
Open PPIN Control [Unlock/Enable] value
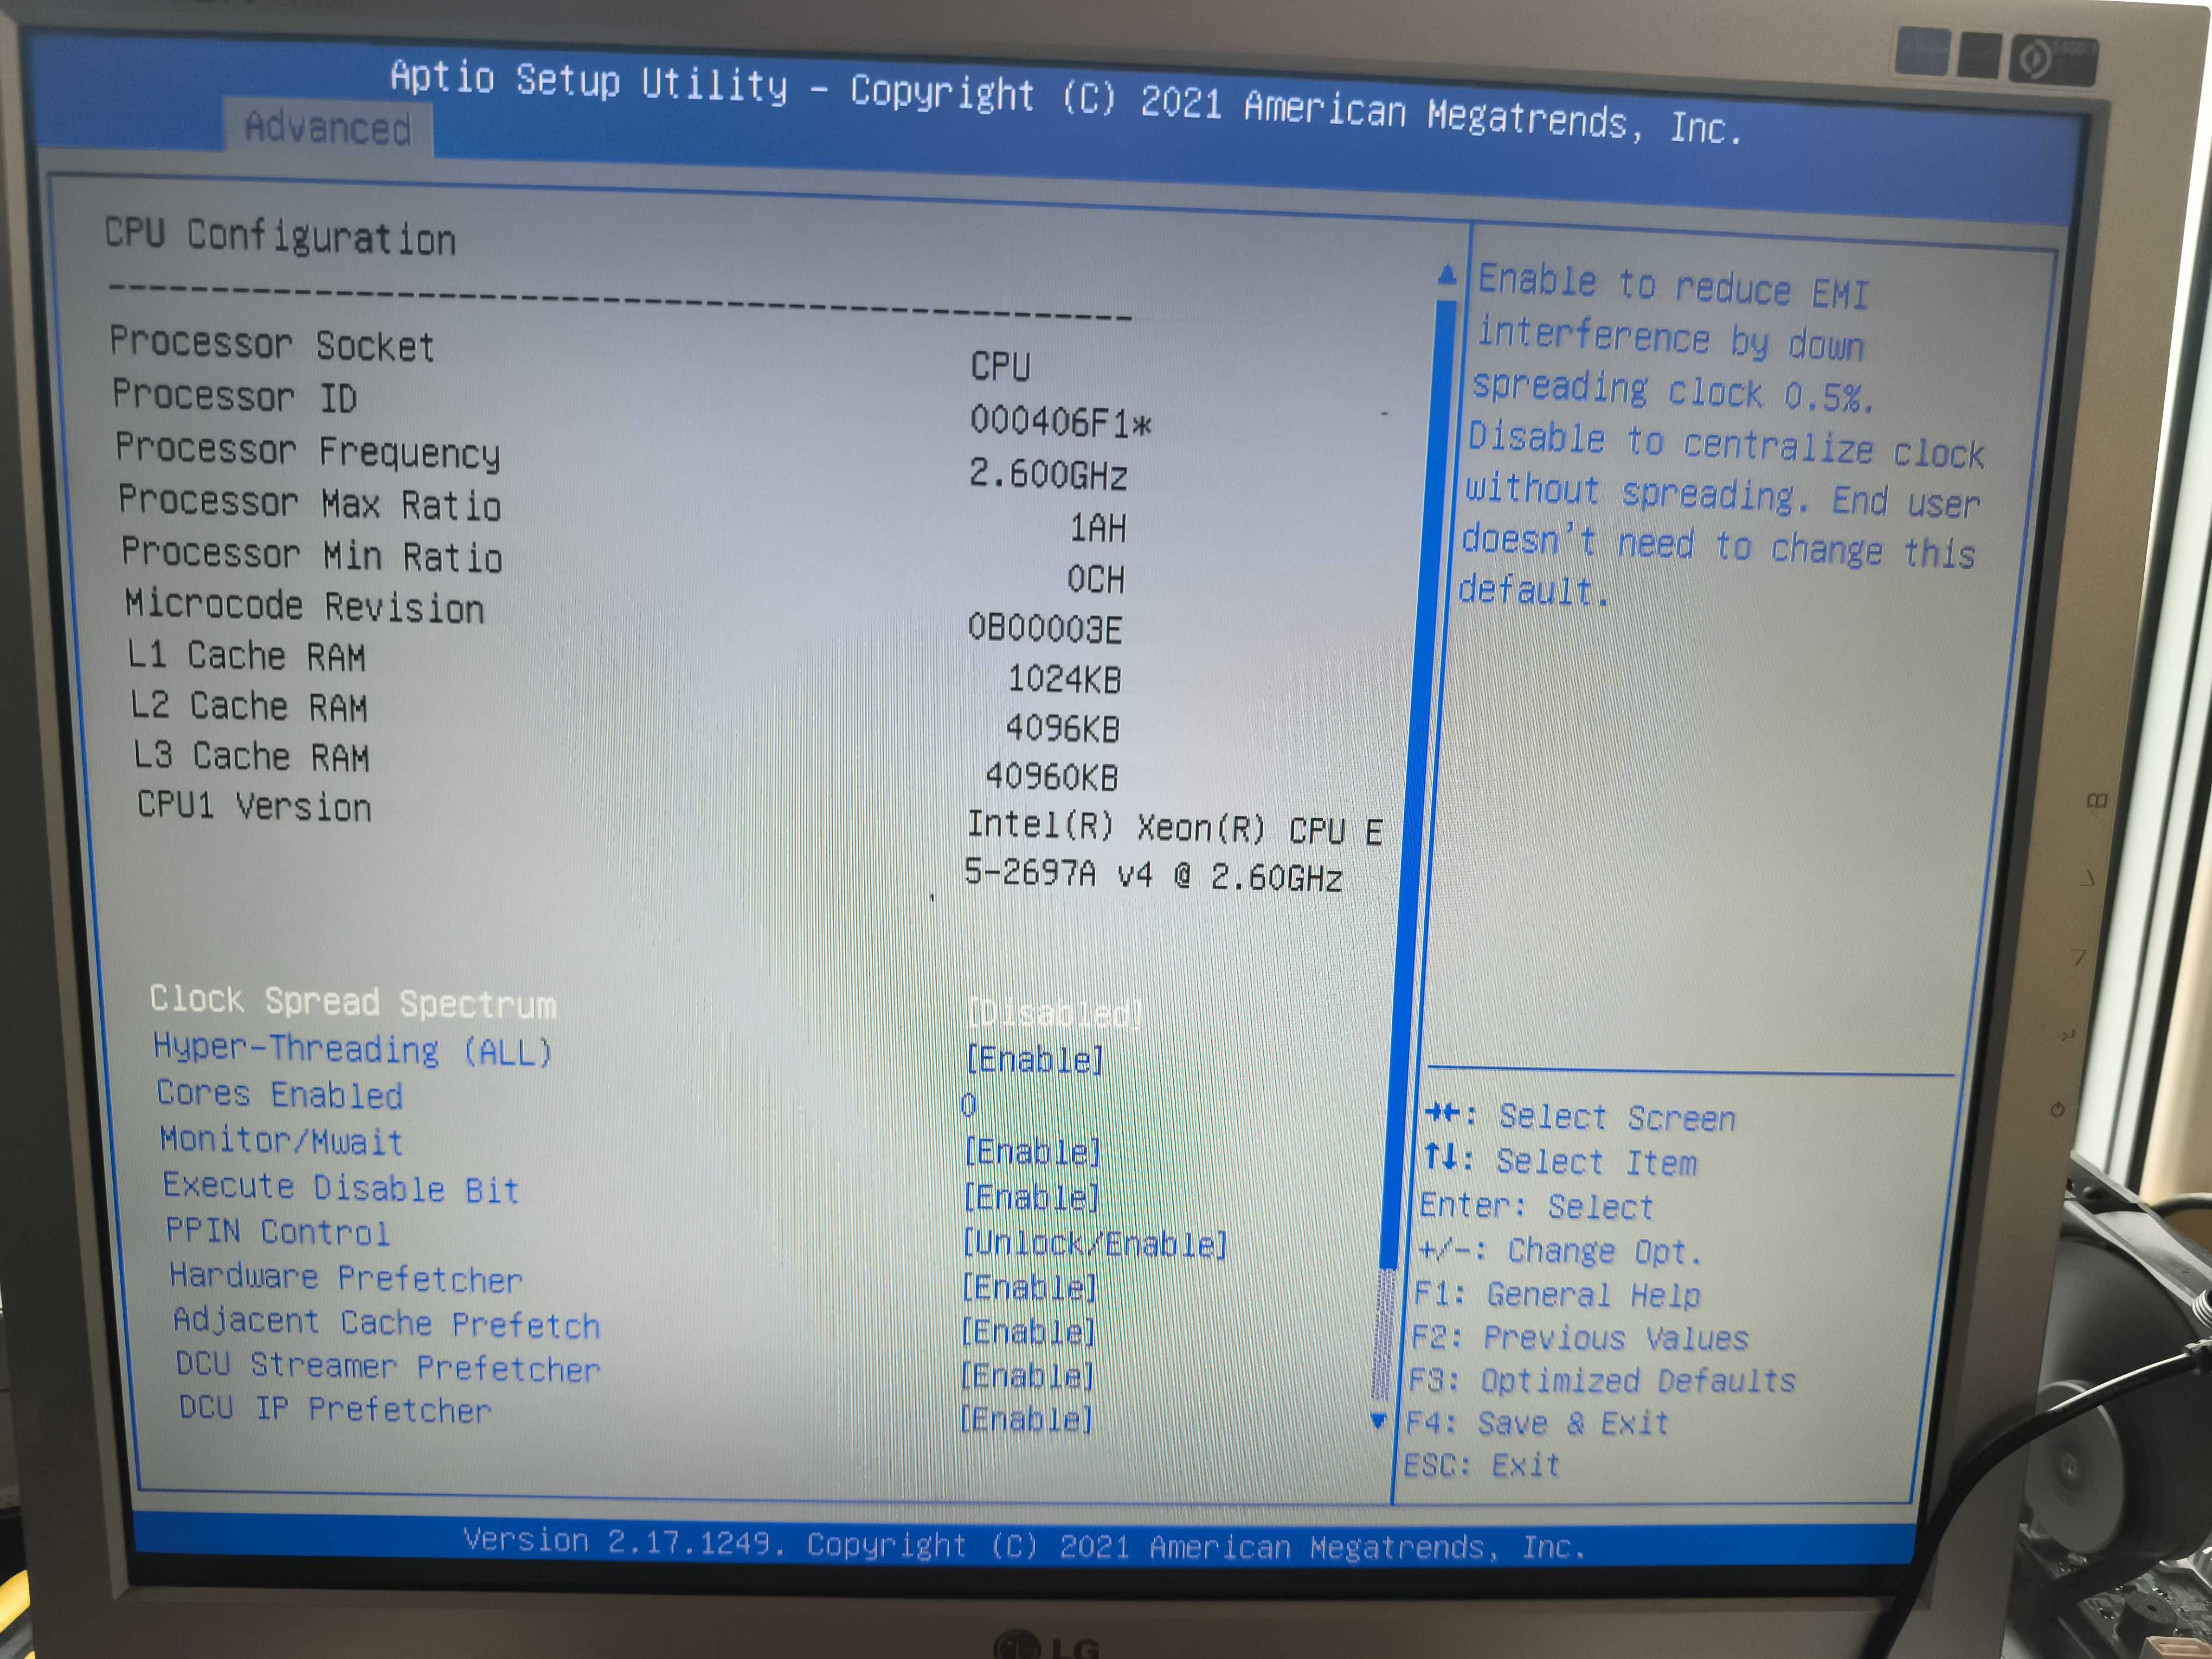(x=1094, y=1243)
